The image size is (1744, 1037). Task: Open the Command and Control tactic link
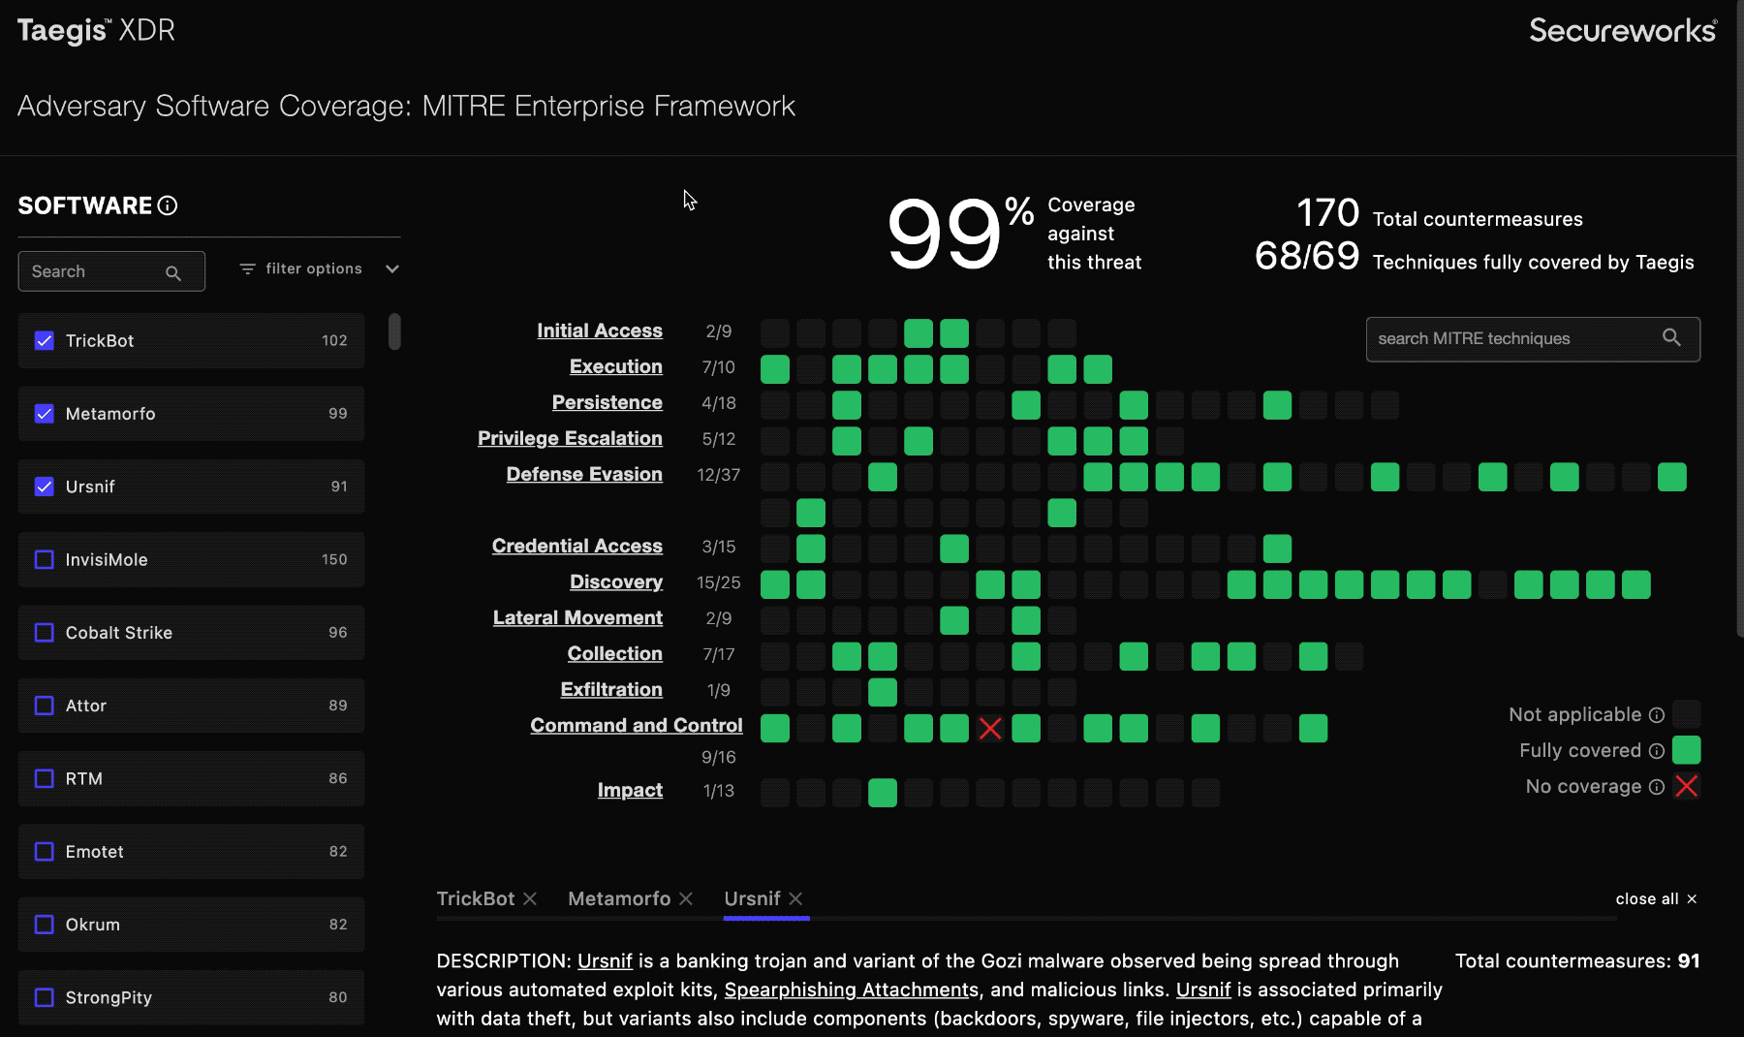coord(637,725)
